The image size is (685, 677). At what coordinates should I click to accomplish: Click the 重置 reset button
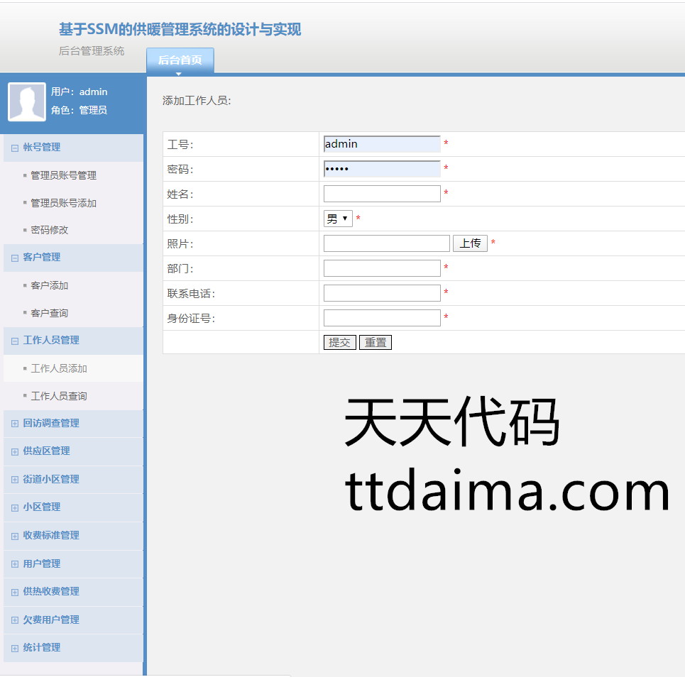[x=375, y=343]
